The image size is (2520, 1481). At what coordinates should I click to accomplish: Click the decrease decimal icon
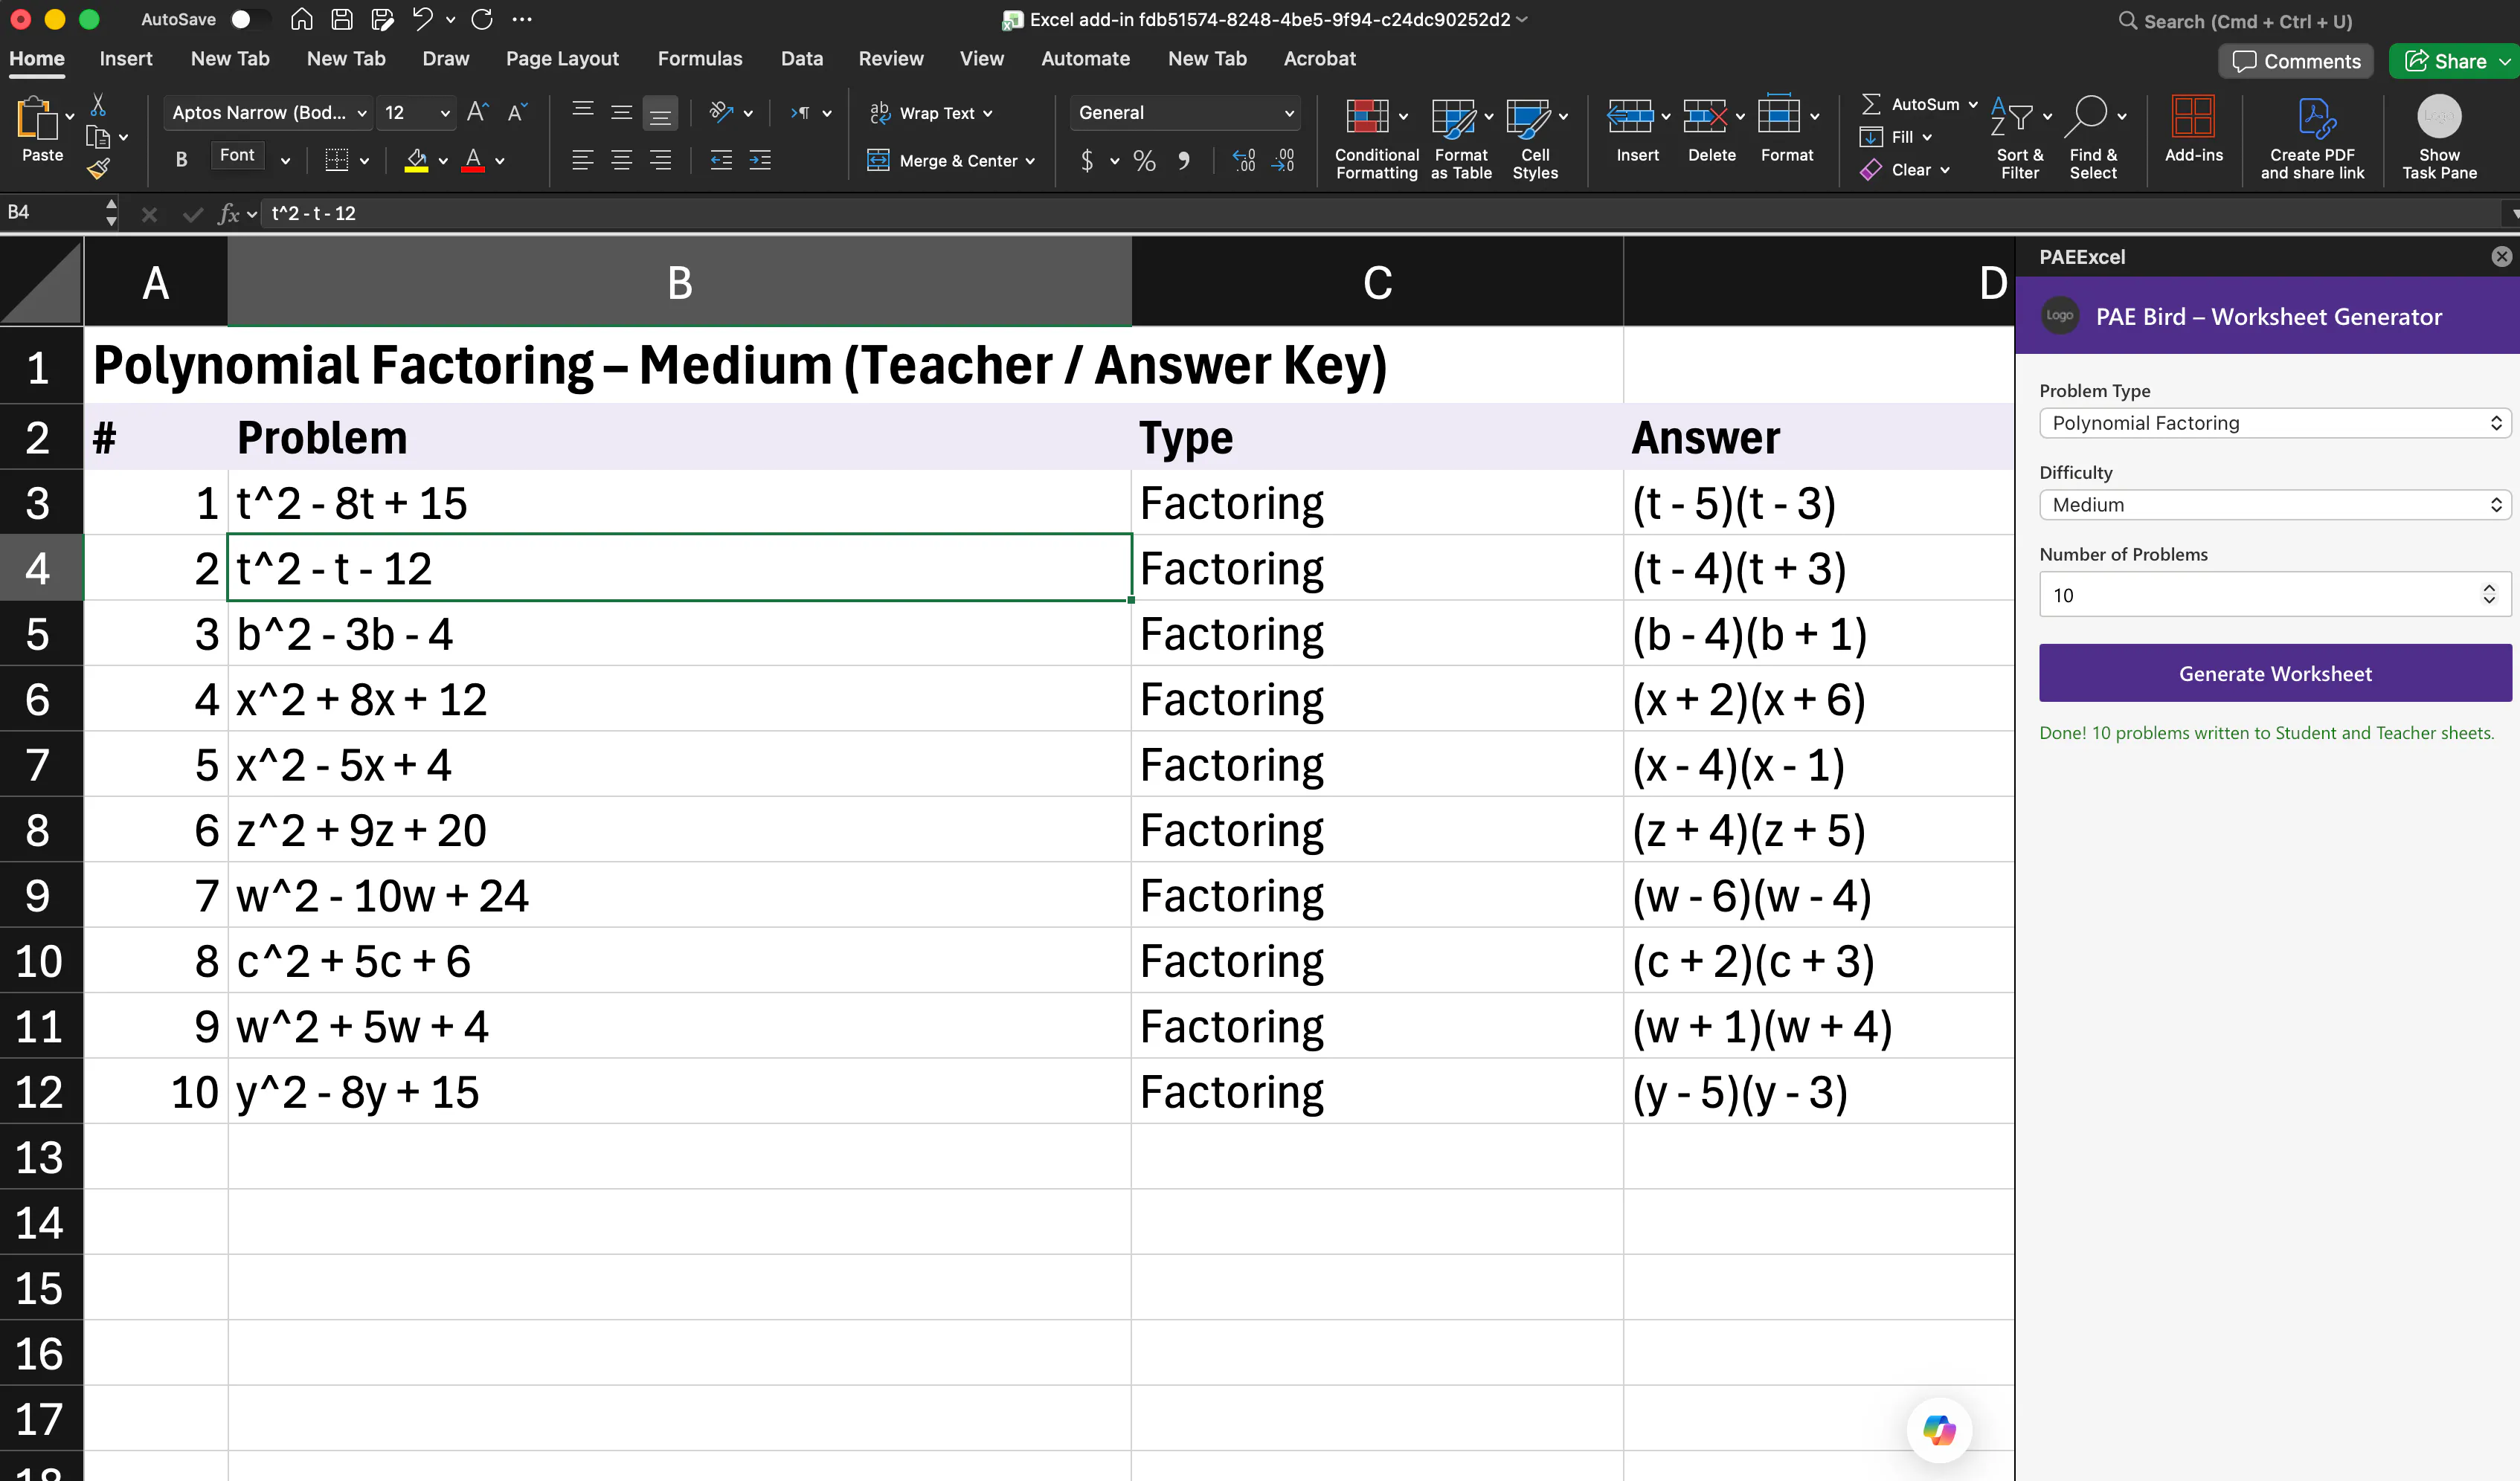(x=1283, y=160)
